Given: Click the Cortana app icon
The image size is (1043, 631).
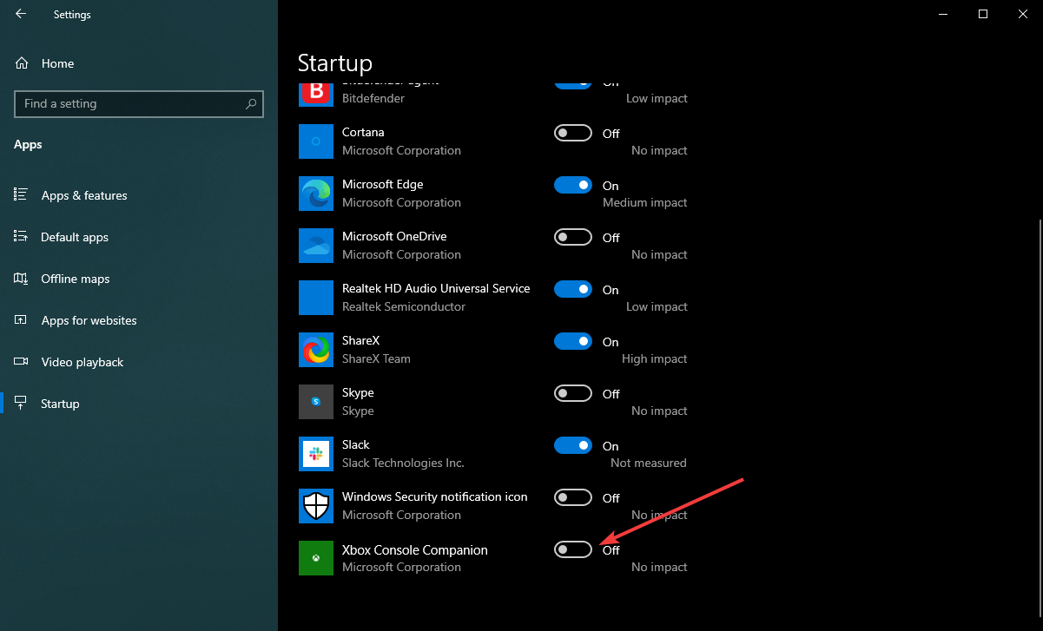Looking at the screenshot, I should (316, 141).
